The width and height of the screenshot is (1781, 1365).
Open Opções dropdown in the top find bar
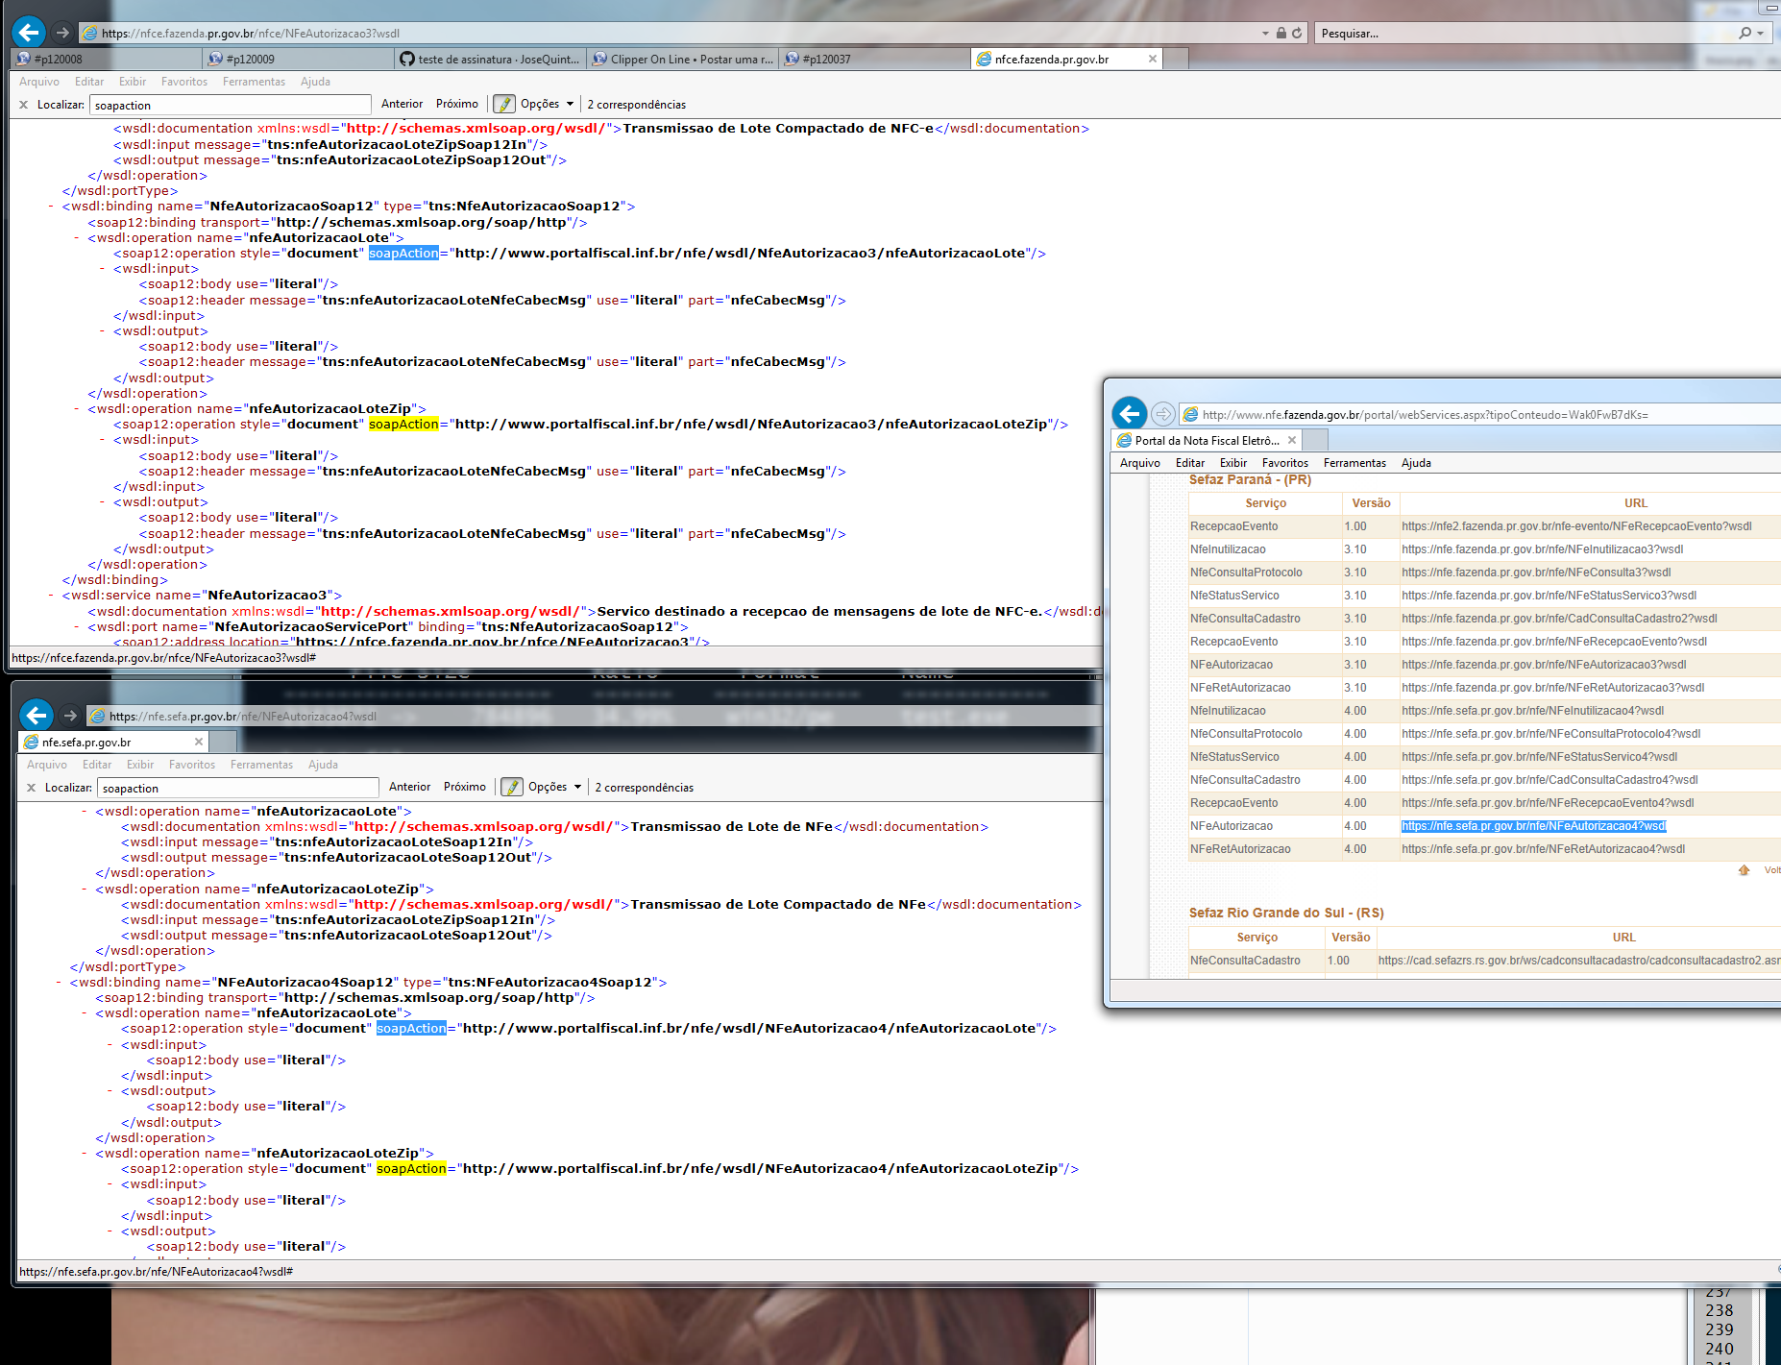(547, 104)
